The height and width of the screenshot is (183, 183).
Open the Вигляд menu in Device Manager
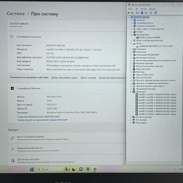tap(144, 9)
